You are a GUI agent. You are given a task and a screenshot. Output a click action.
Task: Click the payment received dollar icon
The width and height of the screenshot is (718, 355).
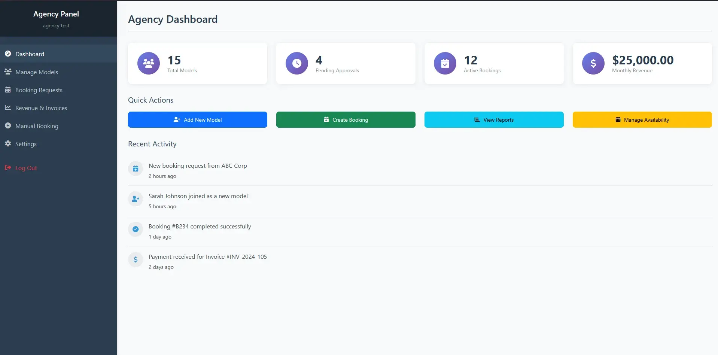(136, 260)
